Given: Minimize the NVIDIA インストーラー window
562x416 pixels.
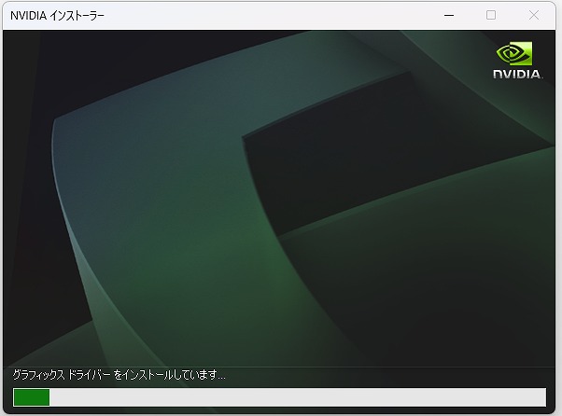Looking at the screenshot, I should (448, 15).
